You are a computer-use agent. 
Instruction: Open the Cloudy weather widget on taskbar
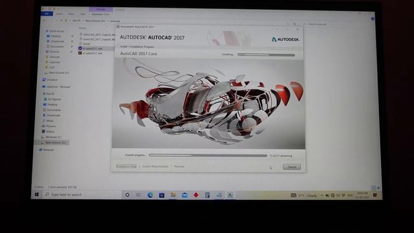coord(304,195)
